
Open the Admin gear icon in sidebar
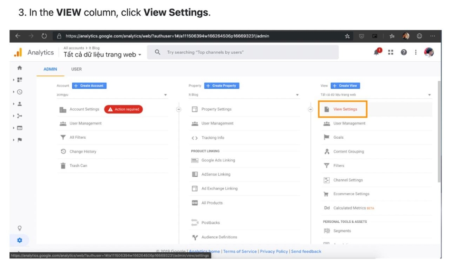[19, 240]
